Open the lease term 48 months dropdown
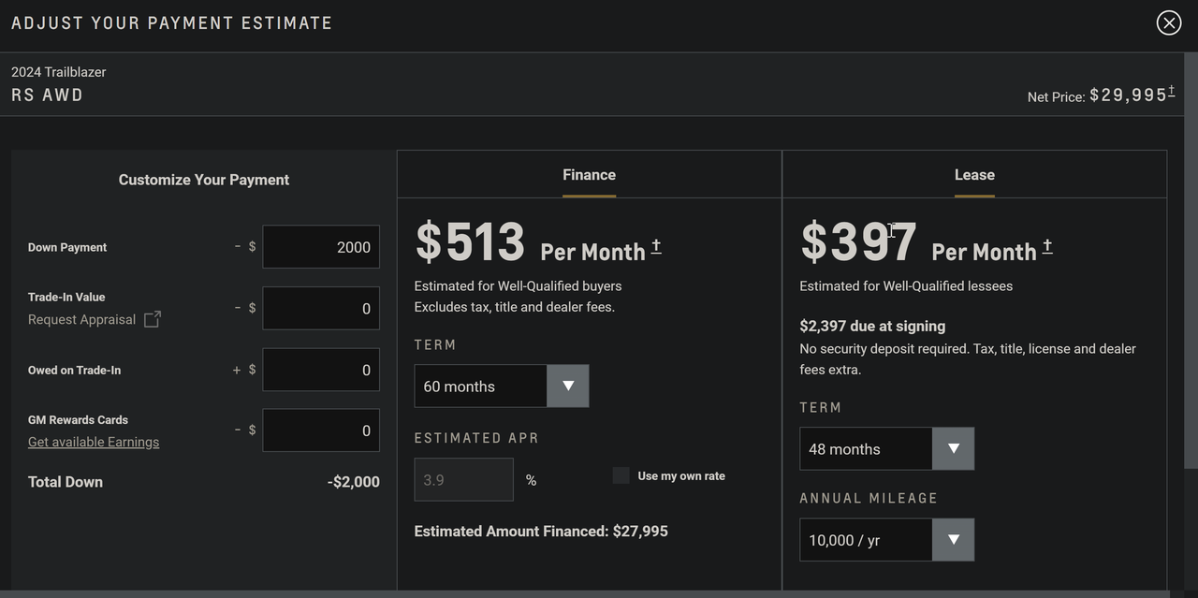 [887, 449]
